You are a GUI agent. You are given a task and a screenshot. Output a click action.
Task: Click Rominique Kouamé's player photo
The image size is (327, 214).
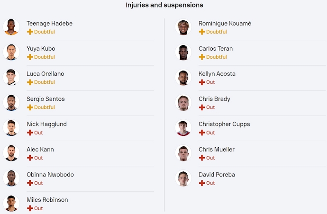[x=183, y=27]
